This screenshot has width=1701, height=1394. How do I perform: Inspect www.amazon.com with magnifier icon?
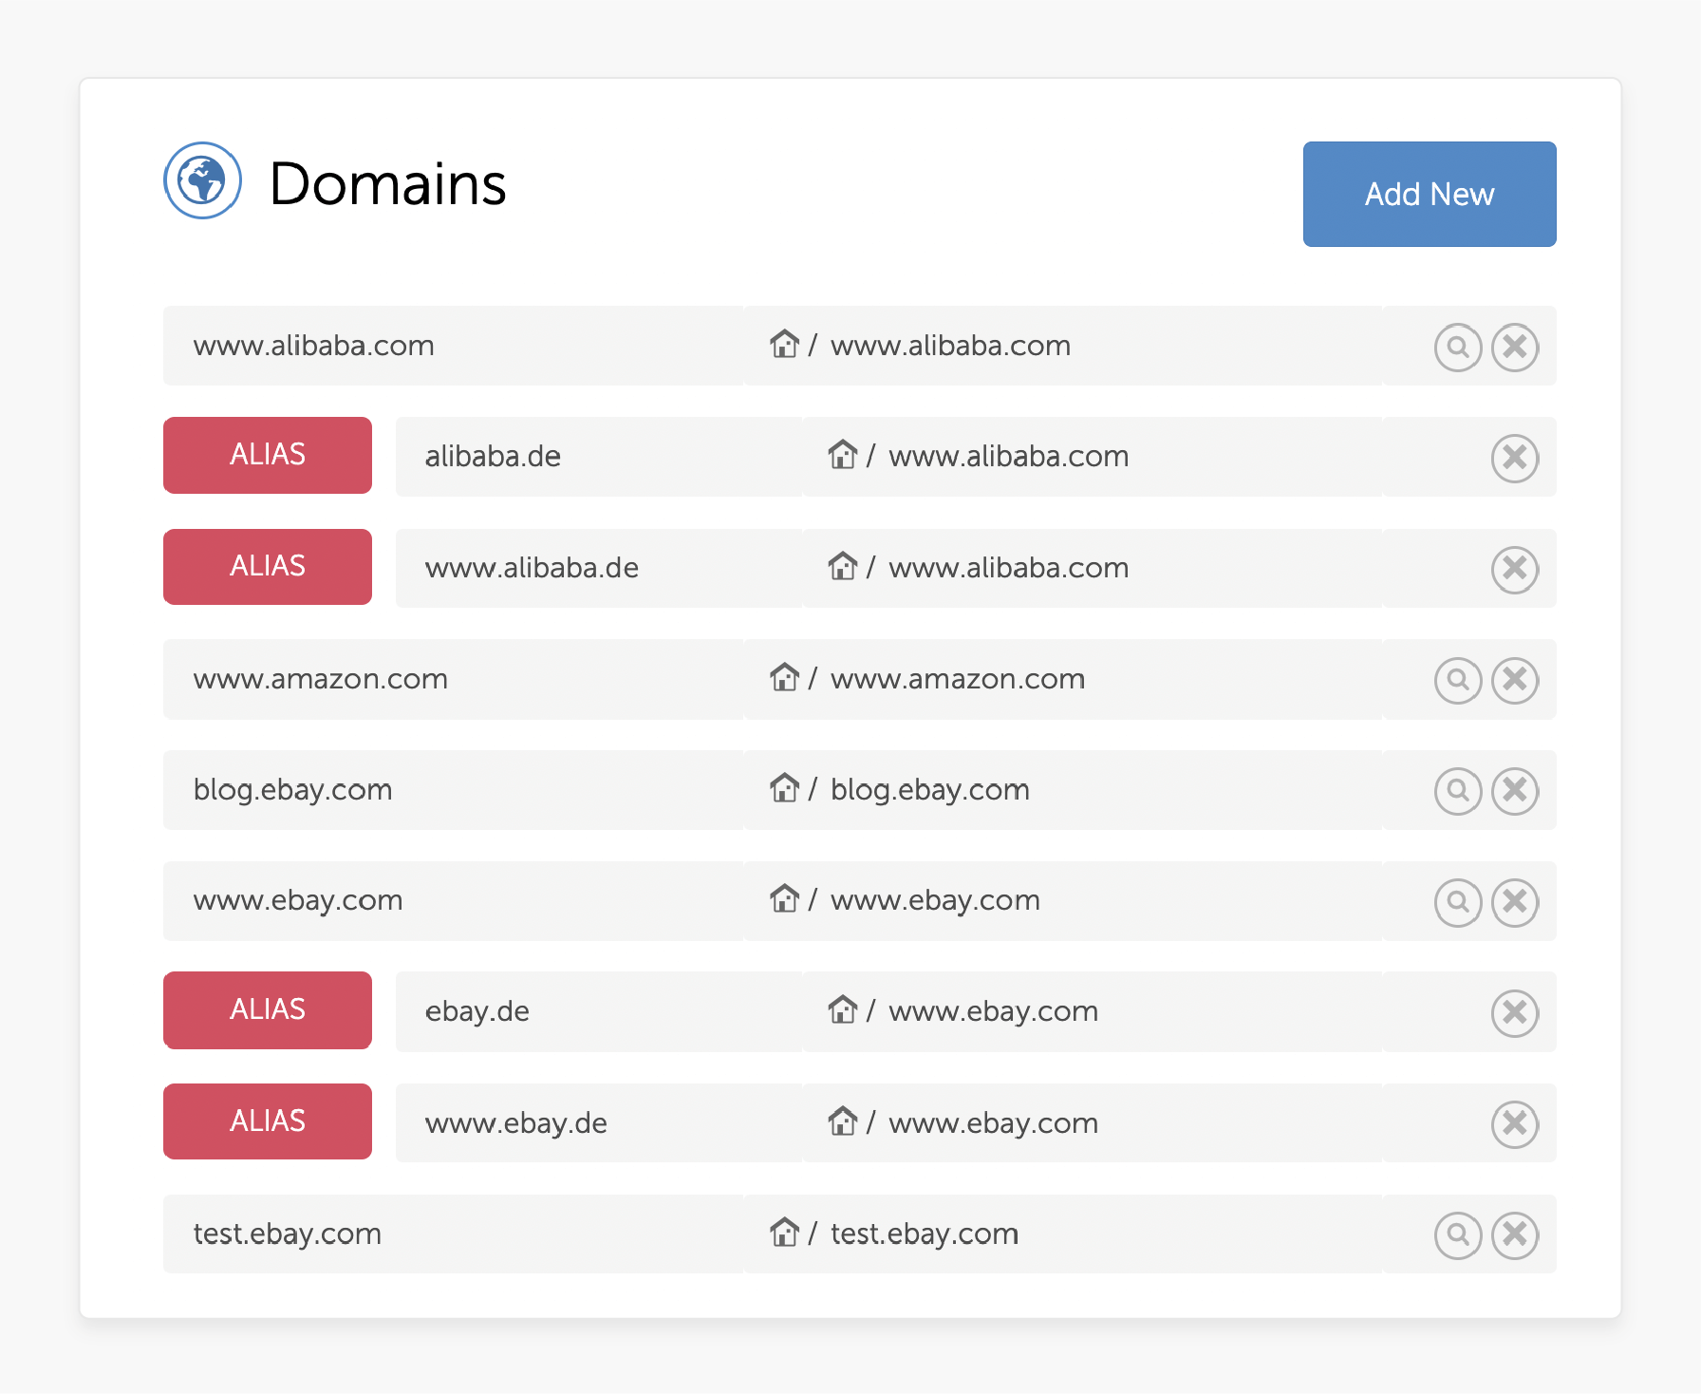pos(1457,680)
